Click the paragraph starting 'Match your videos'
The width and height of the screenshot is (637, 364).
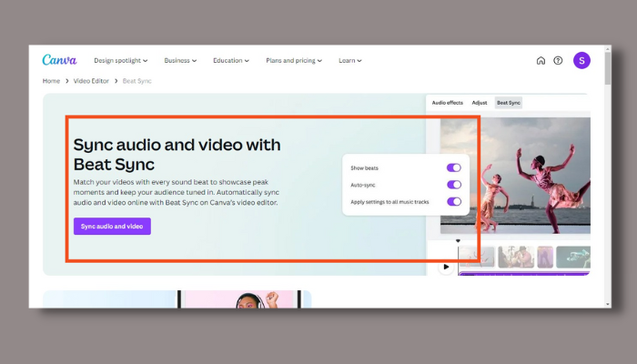point(177,192)
